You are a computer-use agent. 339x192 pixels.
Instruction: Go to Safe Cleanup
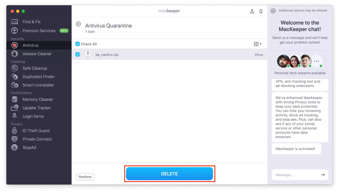tap(35, 68)
